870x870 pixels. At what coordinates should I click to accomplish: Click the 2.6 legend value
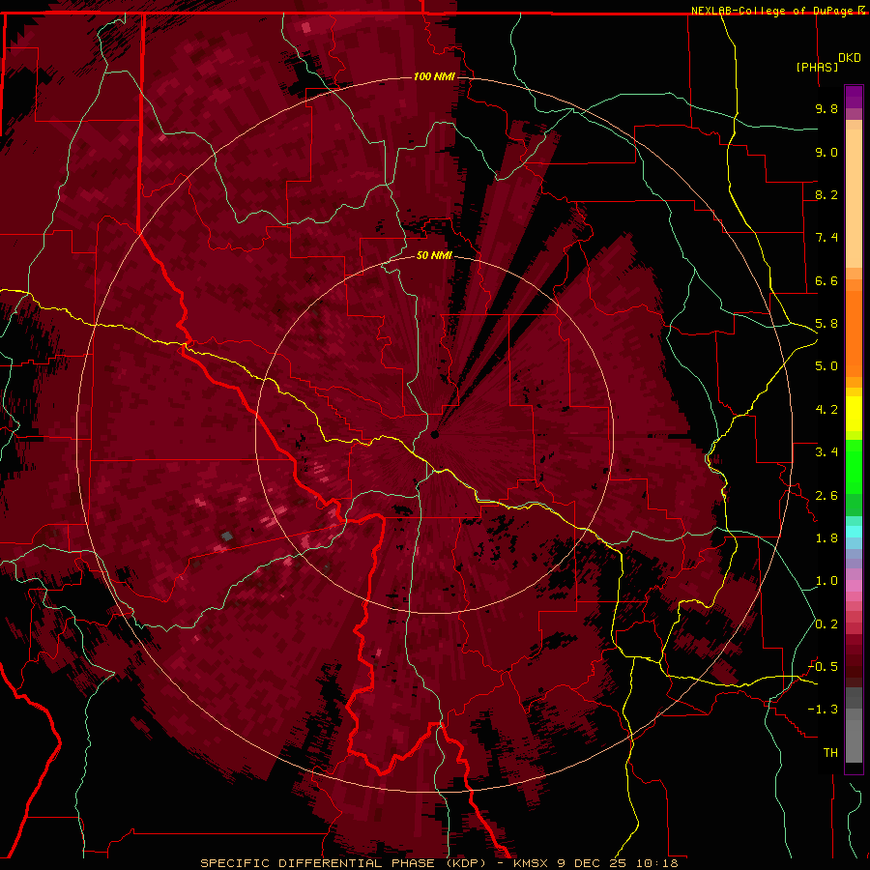click(826, 496)
